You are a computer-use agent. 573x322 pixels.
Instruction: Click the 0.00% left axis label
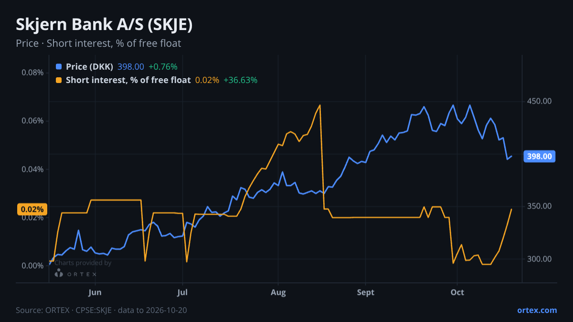coord(32,266)
